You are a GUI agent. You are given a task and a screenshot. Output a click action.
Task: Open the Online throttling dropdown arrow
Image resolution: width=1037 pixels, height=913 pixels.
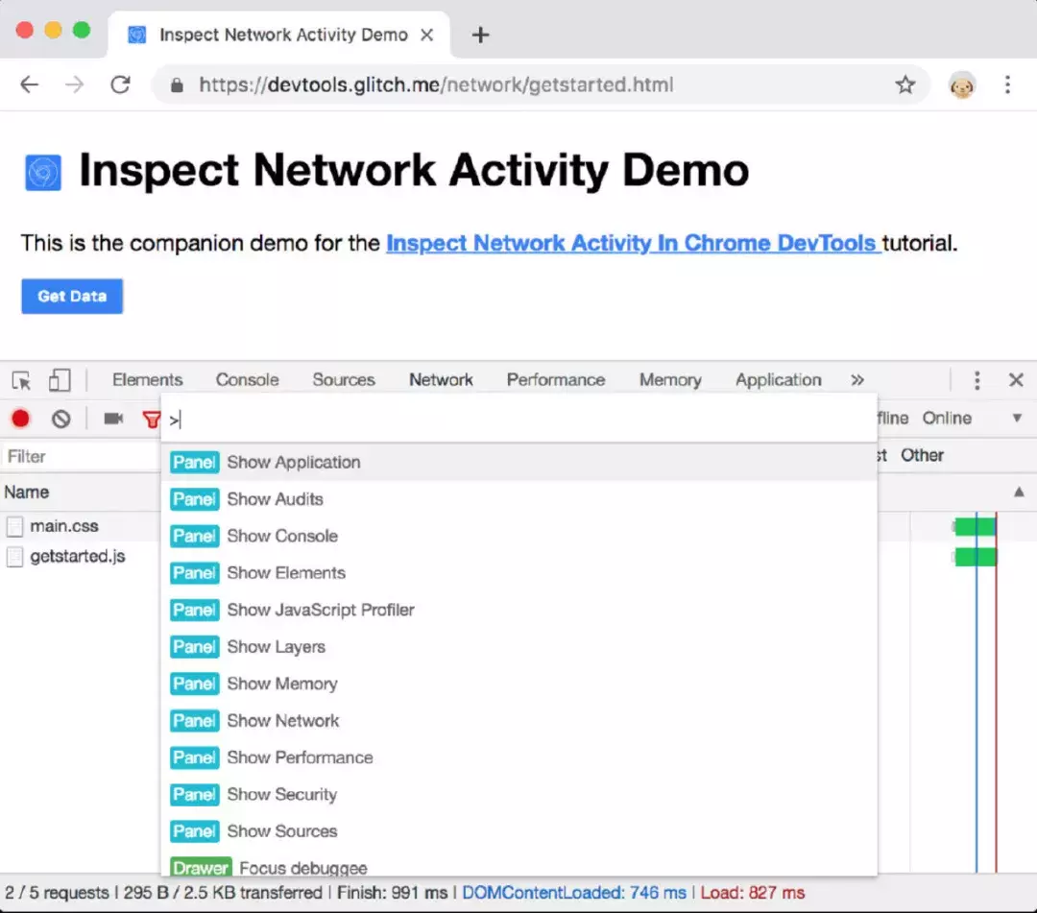pyautogui.click(x=1017, y=418)
